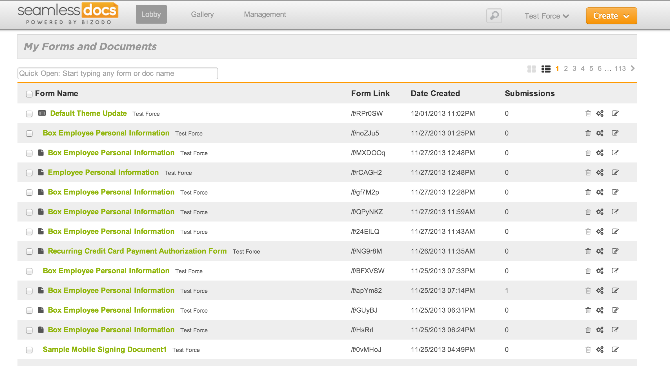Image resolution: width=670 pixels, height=366 pixels.
Task: Go to next page with chevron arrow
Action: coord(633,68)
